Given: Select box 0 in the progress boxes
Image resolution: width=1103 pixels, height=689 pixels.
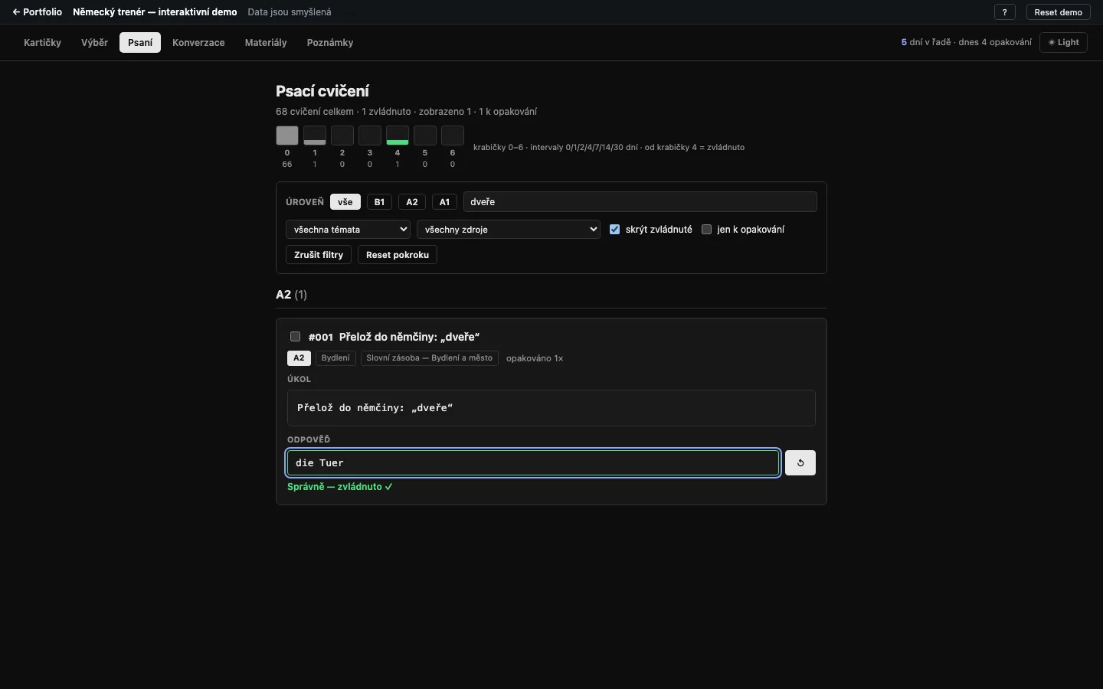Looking at the screenshot, I should click(287, 136).
